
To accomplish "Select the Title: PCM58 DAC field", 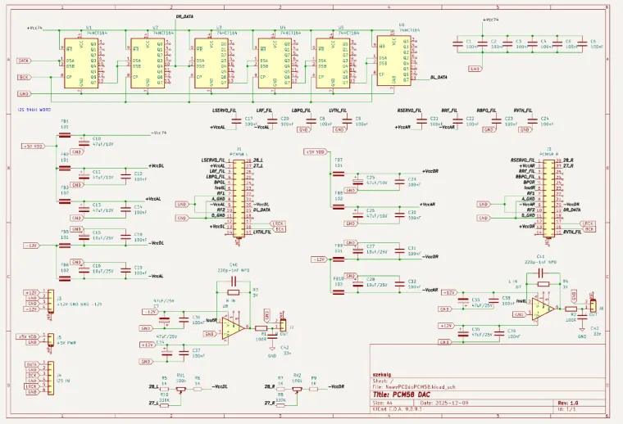I will [402, 395].
